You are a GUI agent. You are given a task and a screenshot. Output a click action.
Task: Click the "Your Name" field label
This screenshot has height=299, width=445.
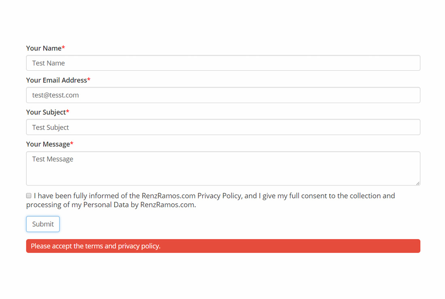tap(44, 48)
